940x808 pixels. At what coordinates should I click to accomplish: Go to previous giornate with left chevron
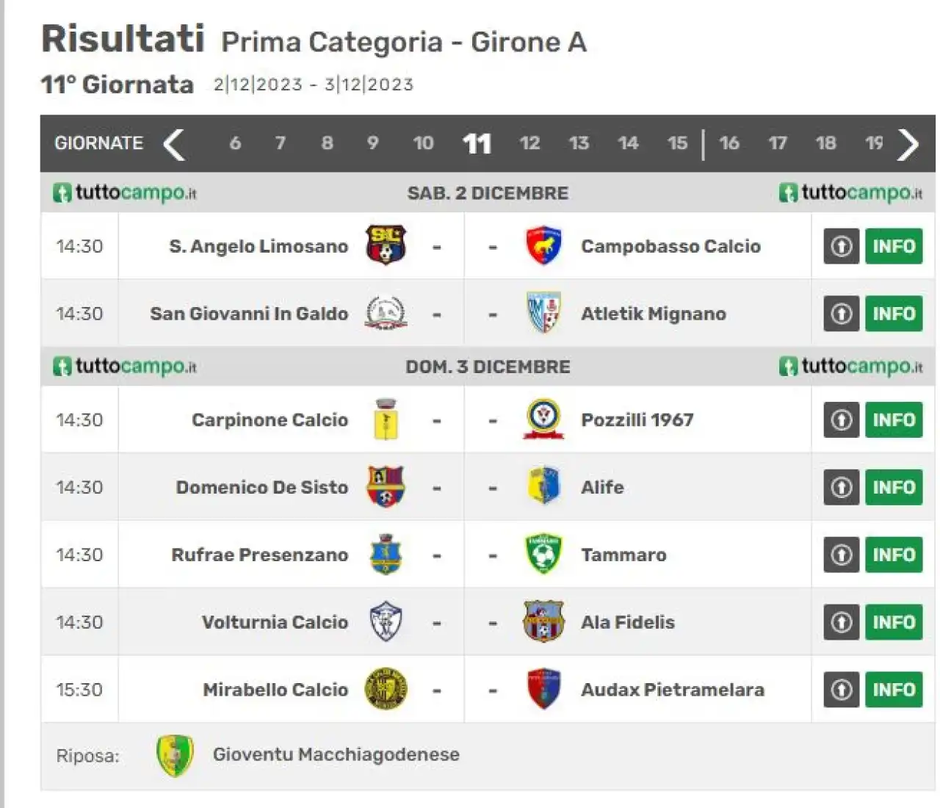pyautogui.click(x=174, y=144)
